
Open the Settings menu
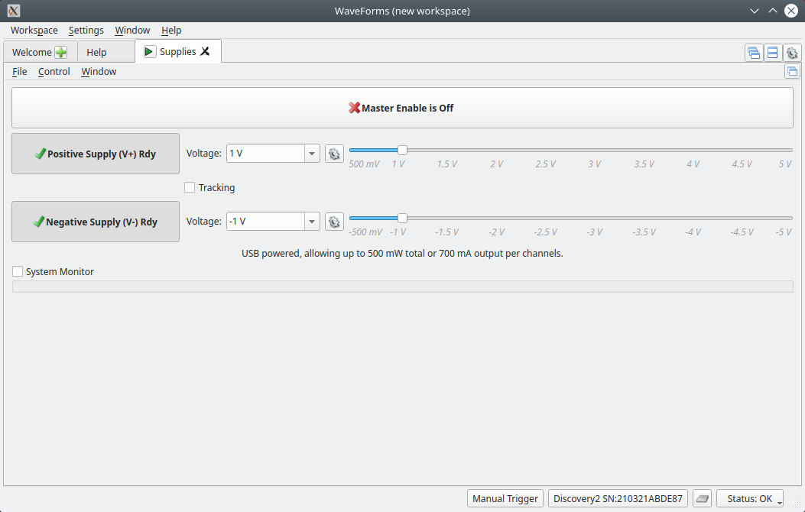86,31
